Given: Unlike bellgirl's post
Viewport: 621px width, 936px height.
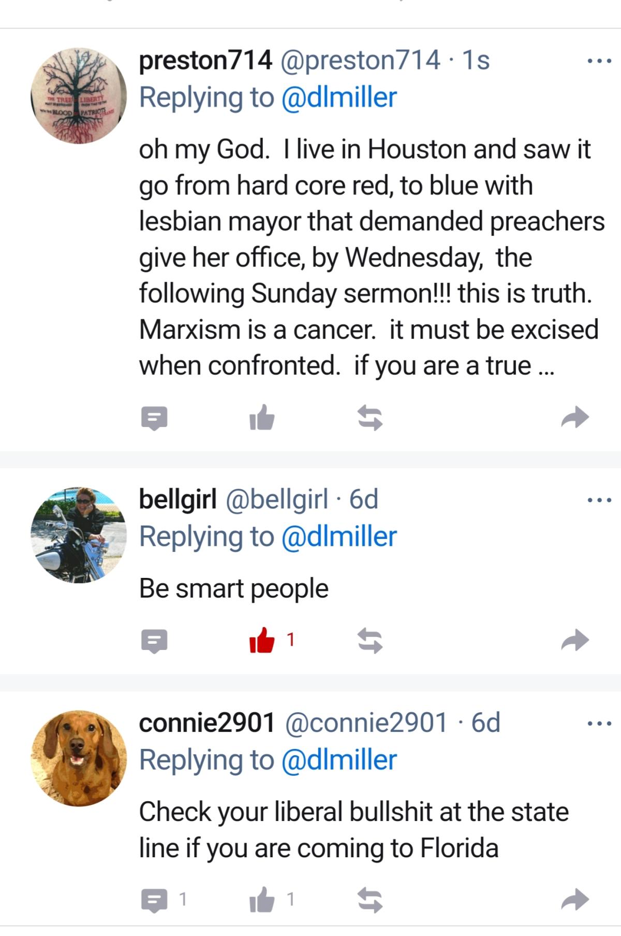Looking at the screenshot, I should [261, 640].
